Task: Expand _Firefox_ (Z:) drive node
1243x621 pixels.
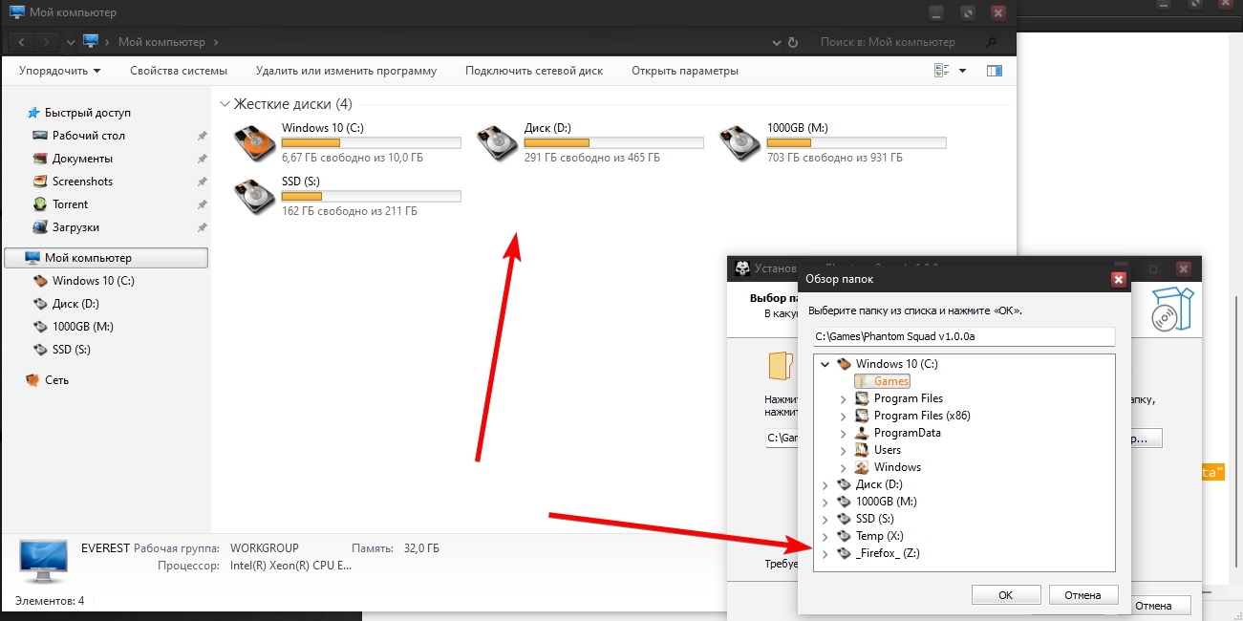Action: click(x=825, y=554)
